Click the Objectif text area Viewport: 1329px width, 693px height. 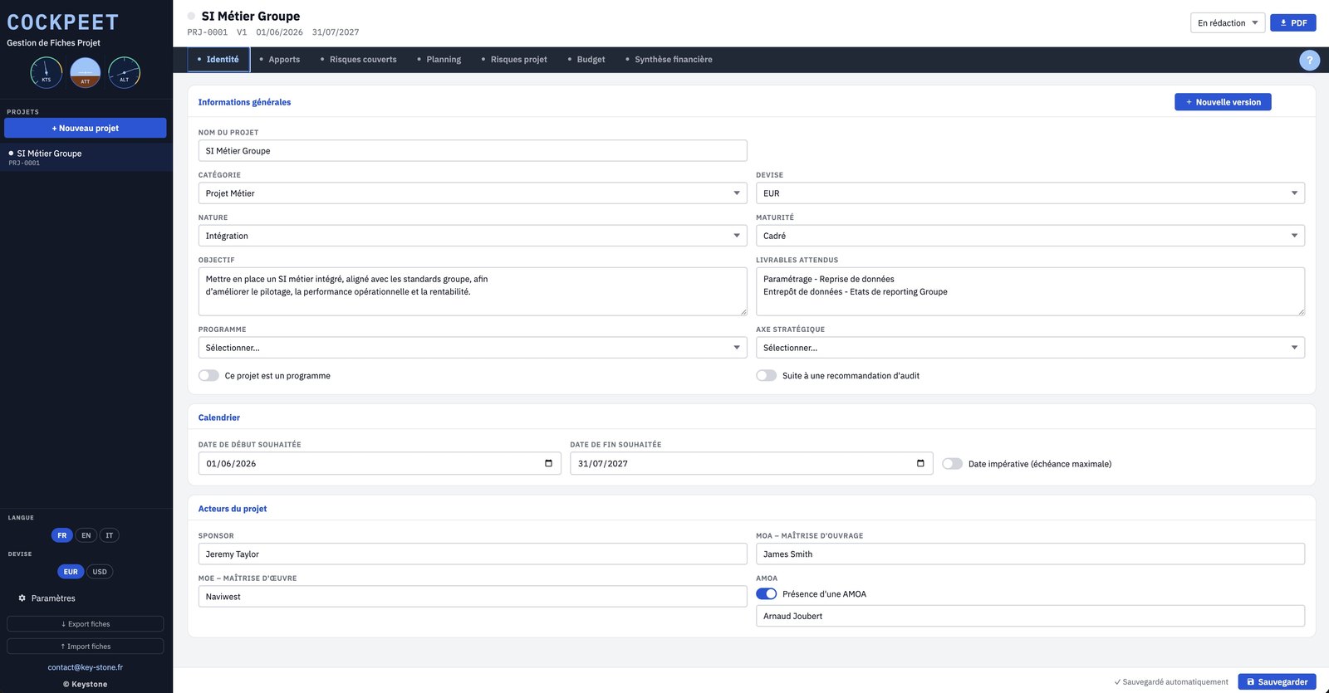tap(473, 291)
